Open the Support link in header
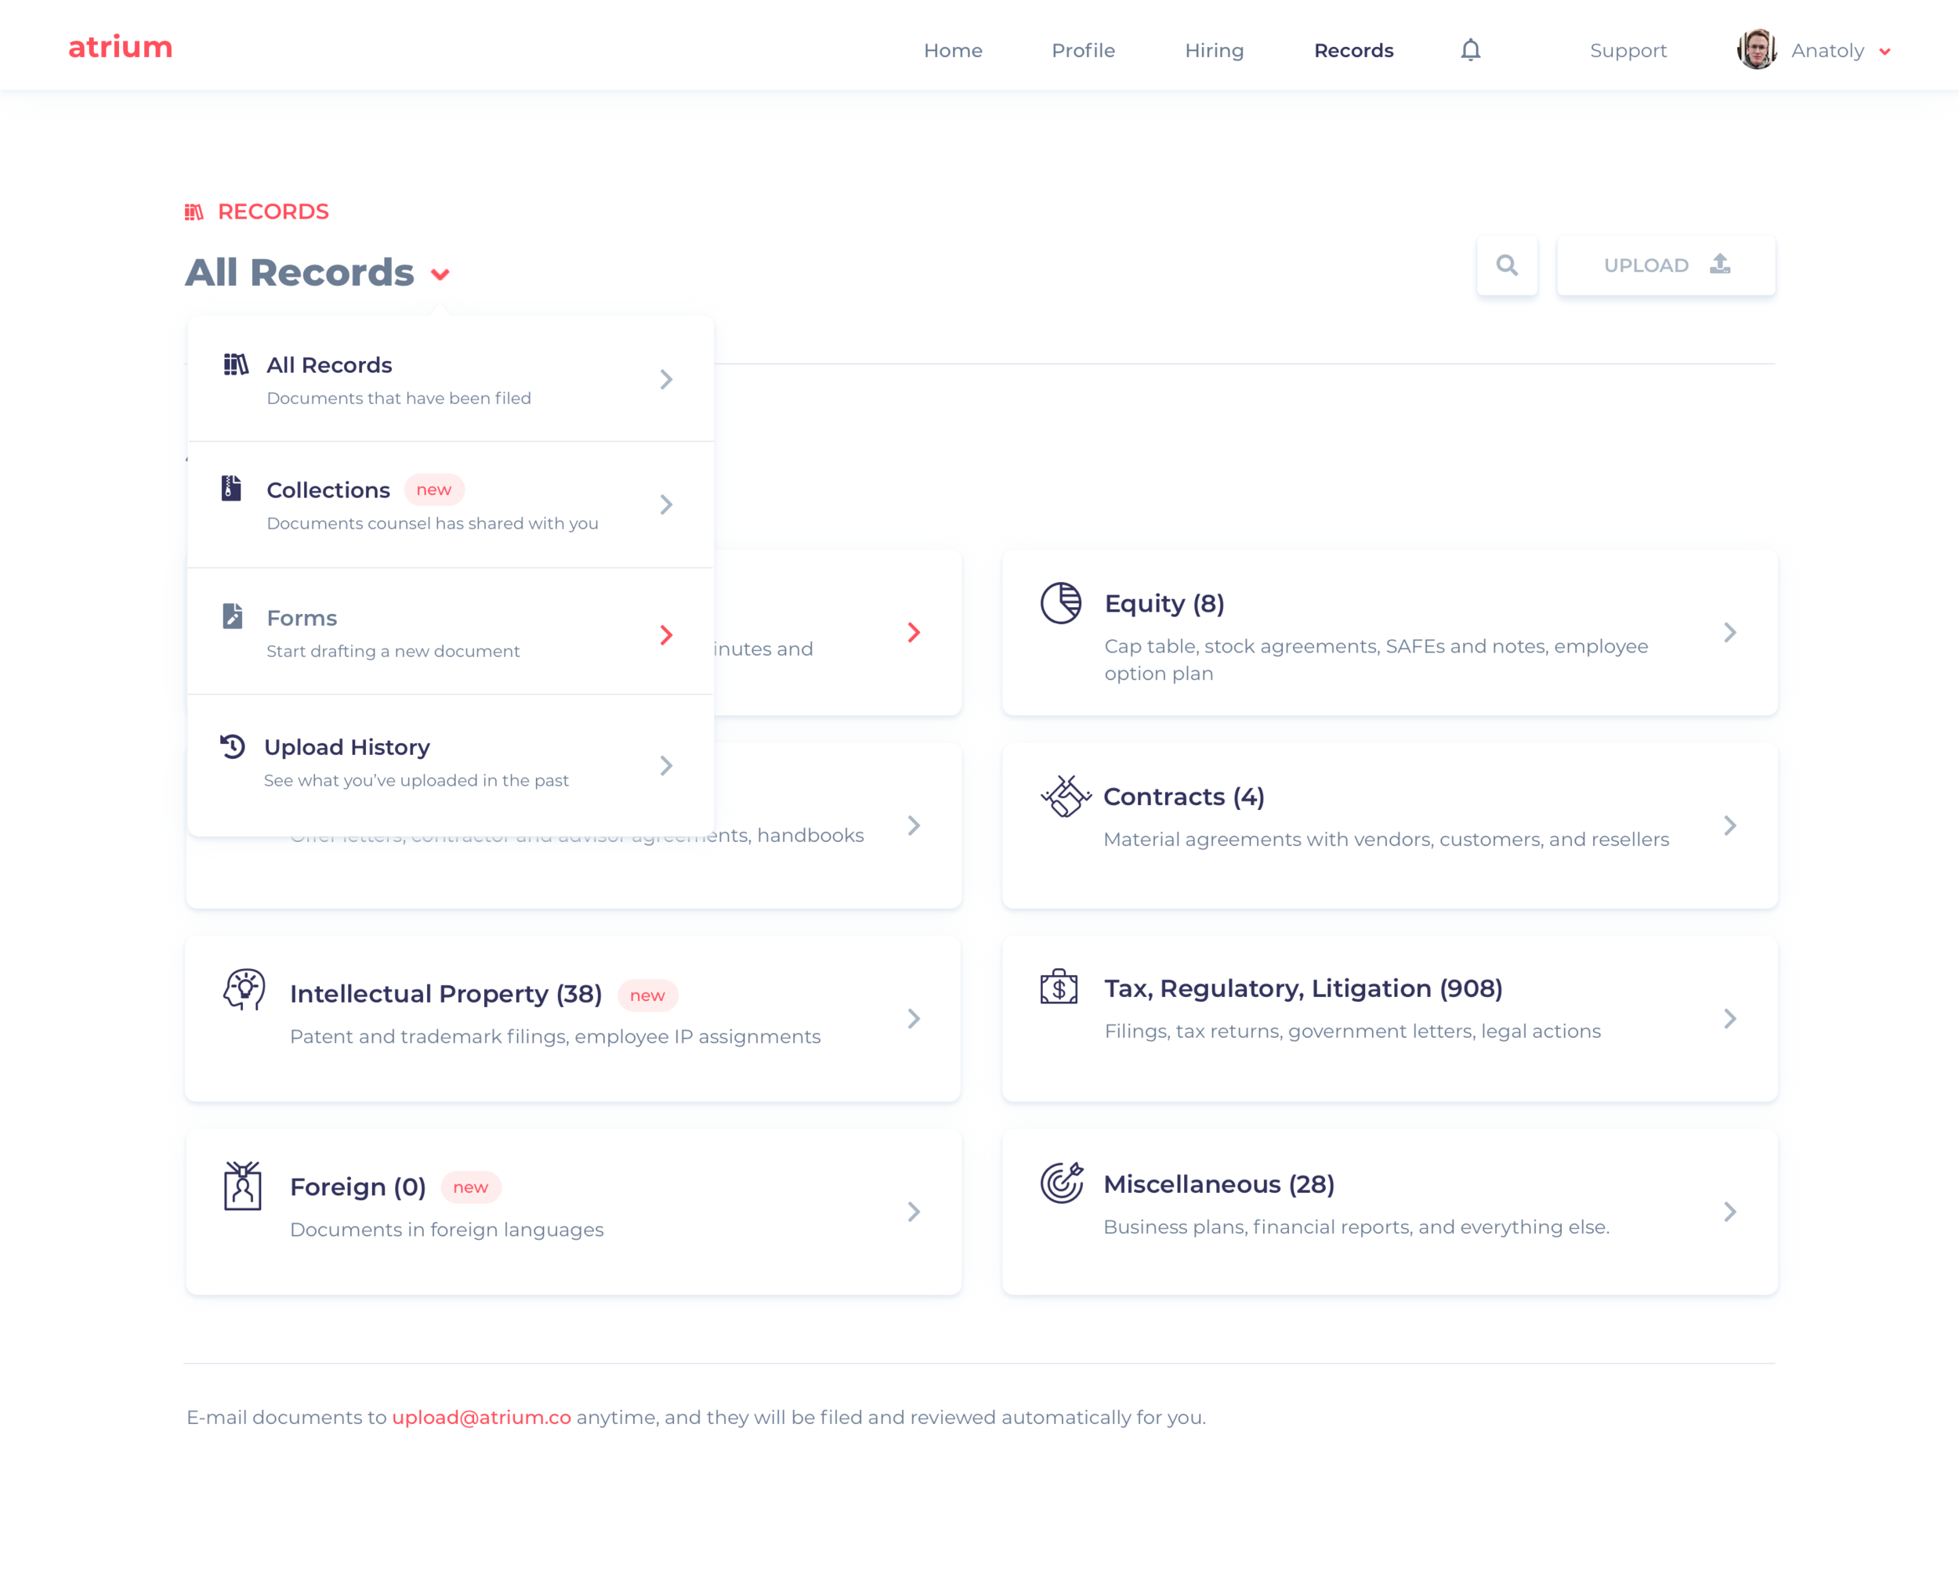The height and width of the screenshot is (1579, 1959). [1628, 51]
